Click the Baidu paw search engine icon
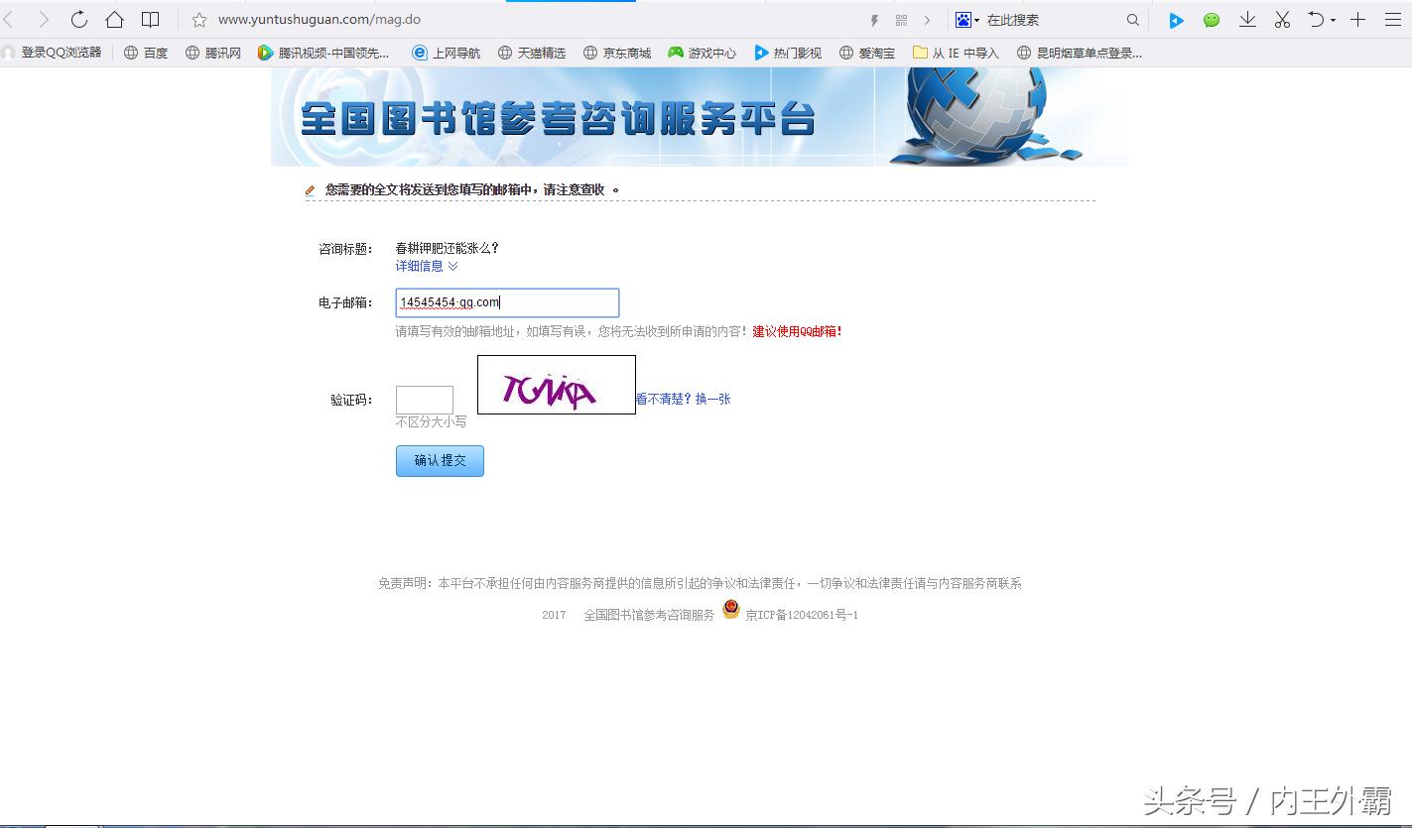 (962, 19)
